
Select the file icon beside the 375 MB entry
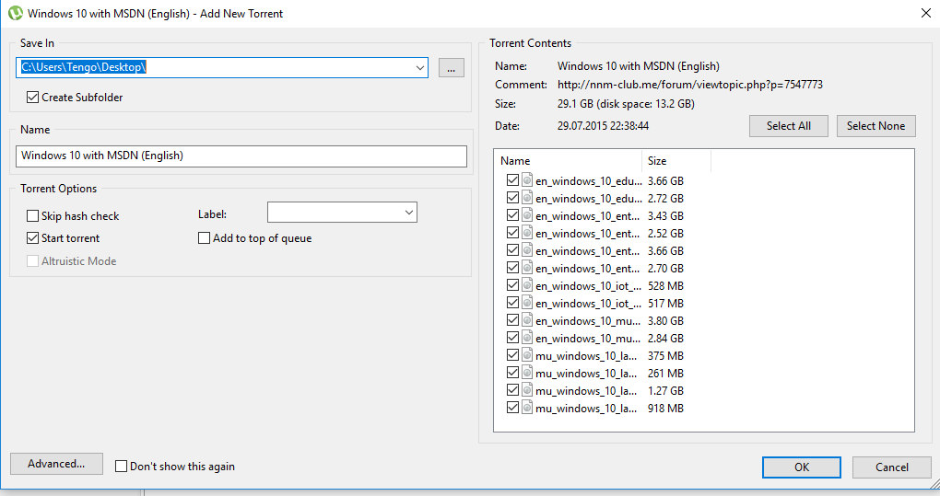[528, 355]
